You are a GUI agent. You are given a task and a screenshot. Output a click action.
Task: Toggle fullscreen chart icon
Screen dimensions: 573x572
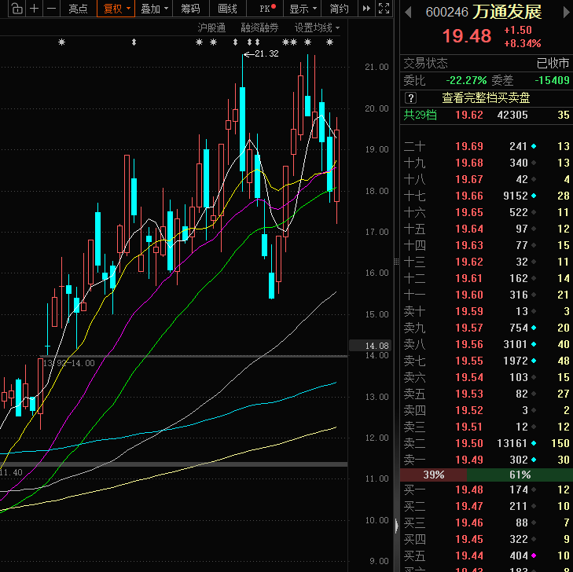pyautogui.click(x=384, y=9)
